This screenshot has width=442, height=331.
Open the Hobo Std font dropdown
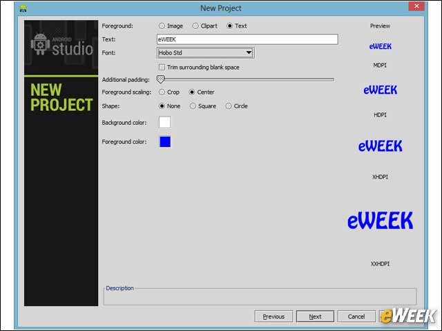click(206, 52)
